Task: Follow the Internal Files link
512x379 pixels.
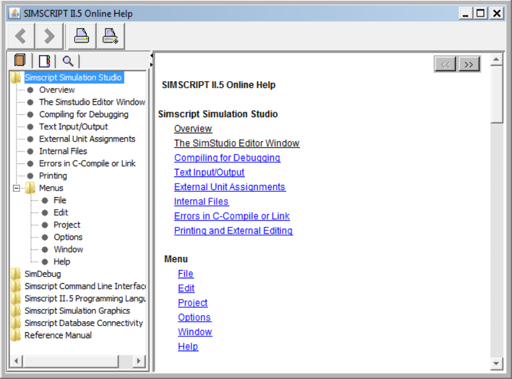Action: coord(201,201)
